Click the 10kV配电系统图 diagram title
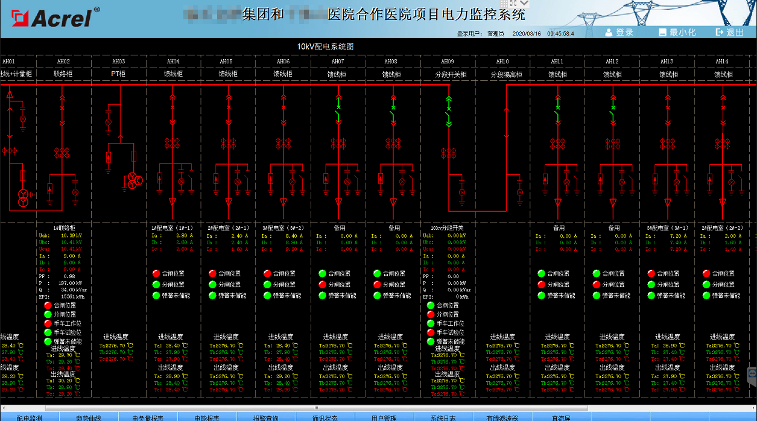The height and width of the screenshot is (421, 757). click(325, 46)
